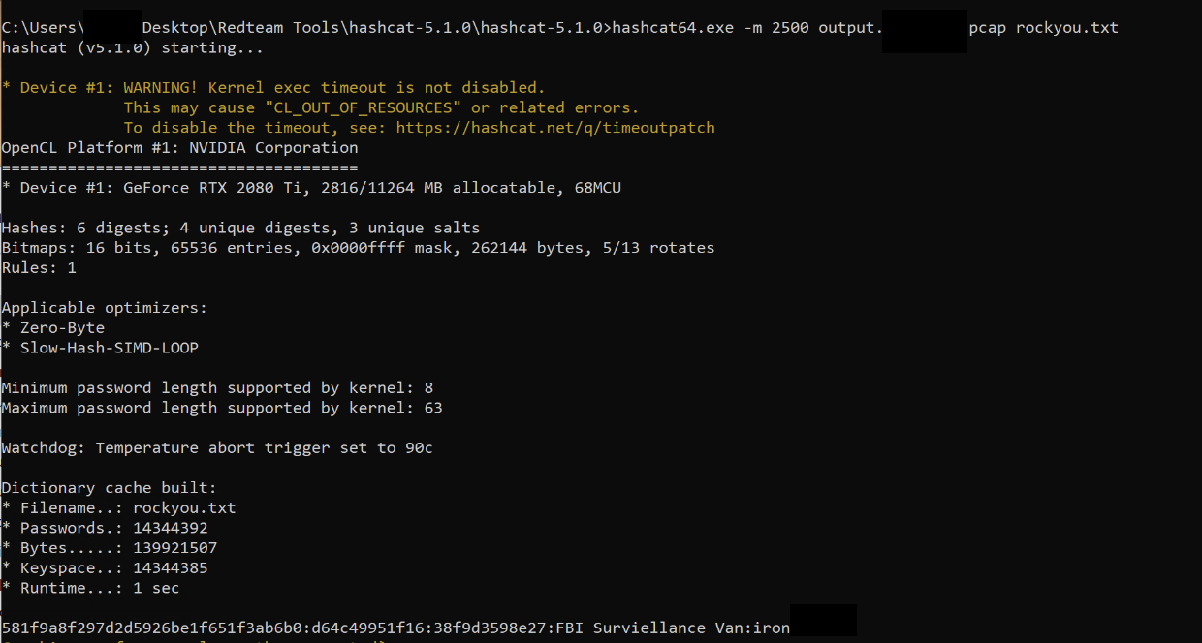This screenshot has height=643, width=1202.
Task: Click the Maximum password length line
Action: pos(222,408)
